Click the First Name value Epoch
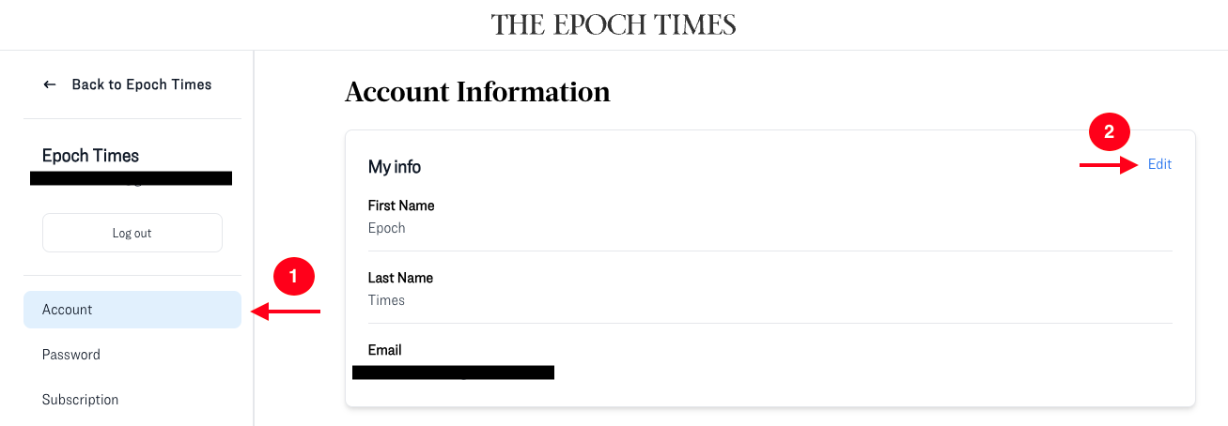The image size is (1228, 426). [387, 228]
